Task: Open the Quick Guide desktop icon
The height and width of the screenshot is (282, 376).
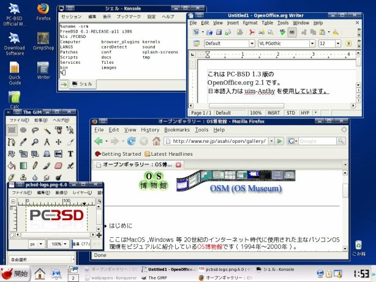Action: [15, 73]
